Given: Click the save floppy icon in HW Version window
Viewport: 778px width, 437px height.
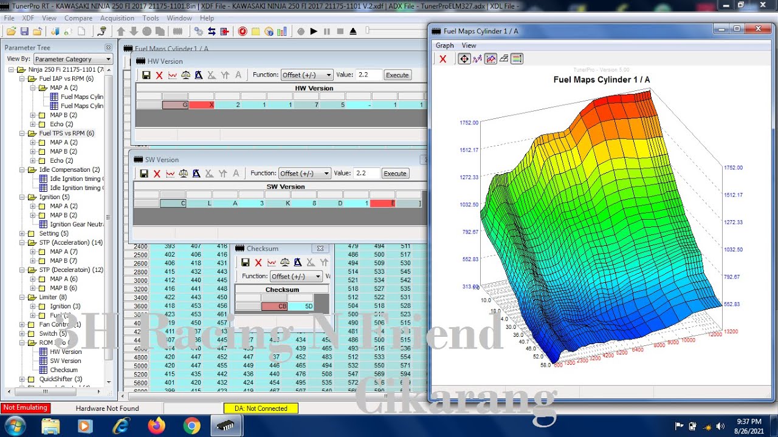Looking at the screenshot, I should 146,75.
